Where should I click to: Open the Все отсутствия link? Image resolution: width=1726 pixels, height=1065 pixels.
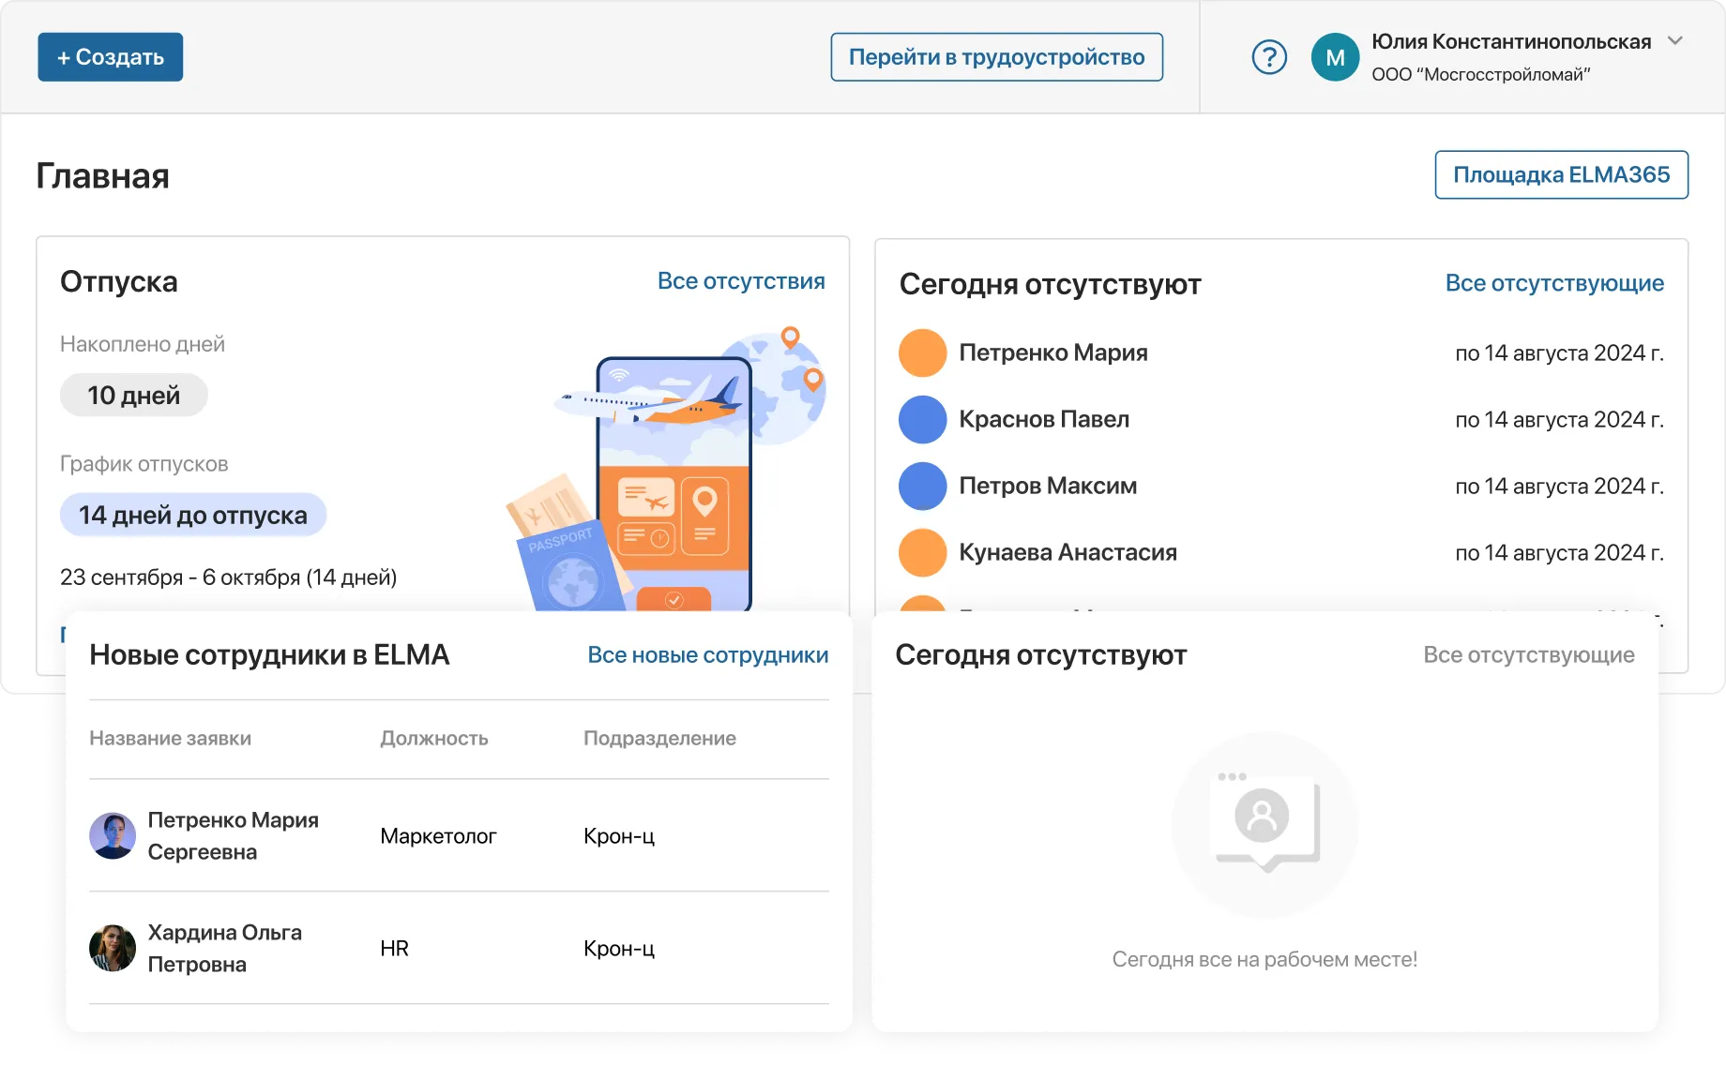[x=741, y=281]
